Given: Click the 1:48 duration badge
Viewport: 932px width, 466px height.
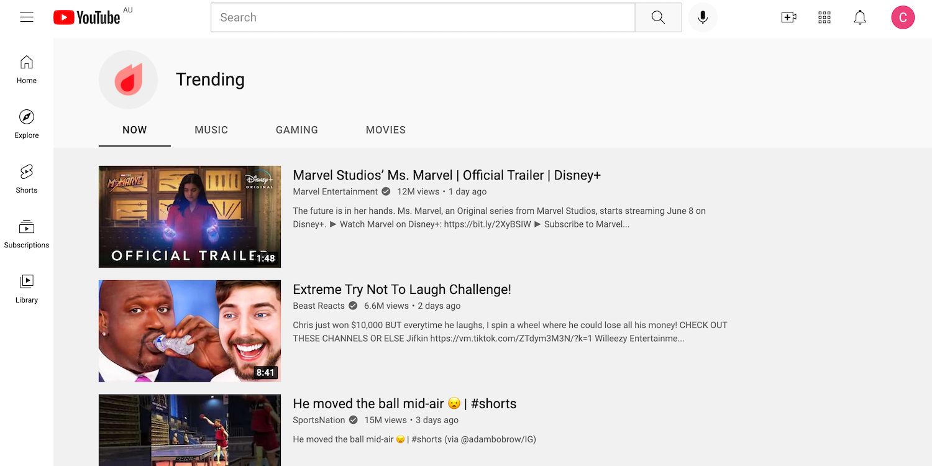Looking at the screenshot, I should (x=265, y=258).
